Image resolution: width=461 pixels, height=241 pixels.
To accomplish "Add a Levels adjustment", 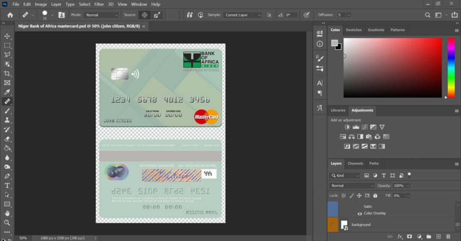I will point(356,127).
